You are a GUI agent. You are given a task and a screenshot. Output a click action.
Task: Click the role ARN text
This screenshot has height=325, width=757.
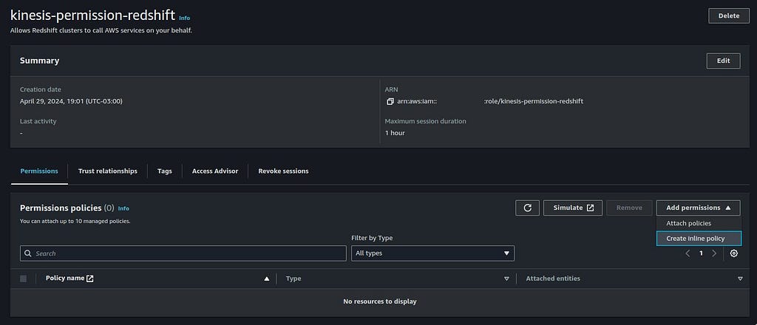click(489, 102)
